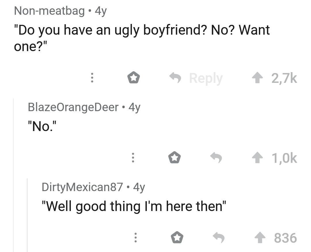Give an award to DirtyMexican87's comment

(x=177, y=238)
